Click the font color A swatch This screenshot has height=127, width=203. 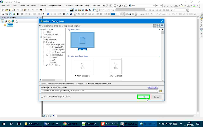(x=176, y=6)
